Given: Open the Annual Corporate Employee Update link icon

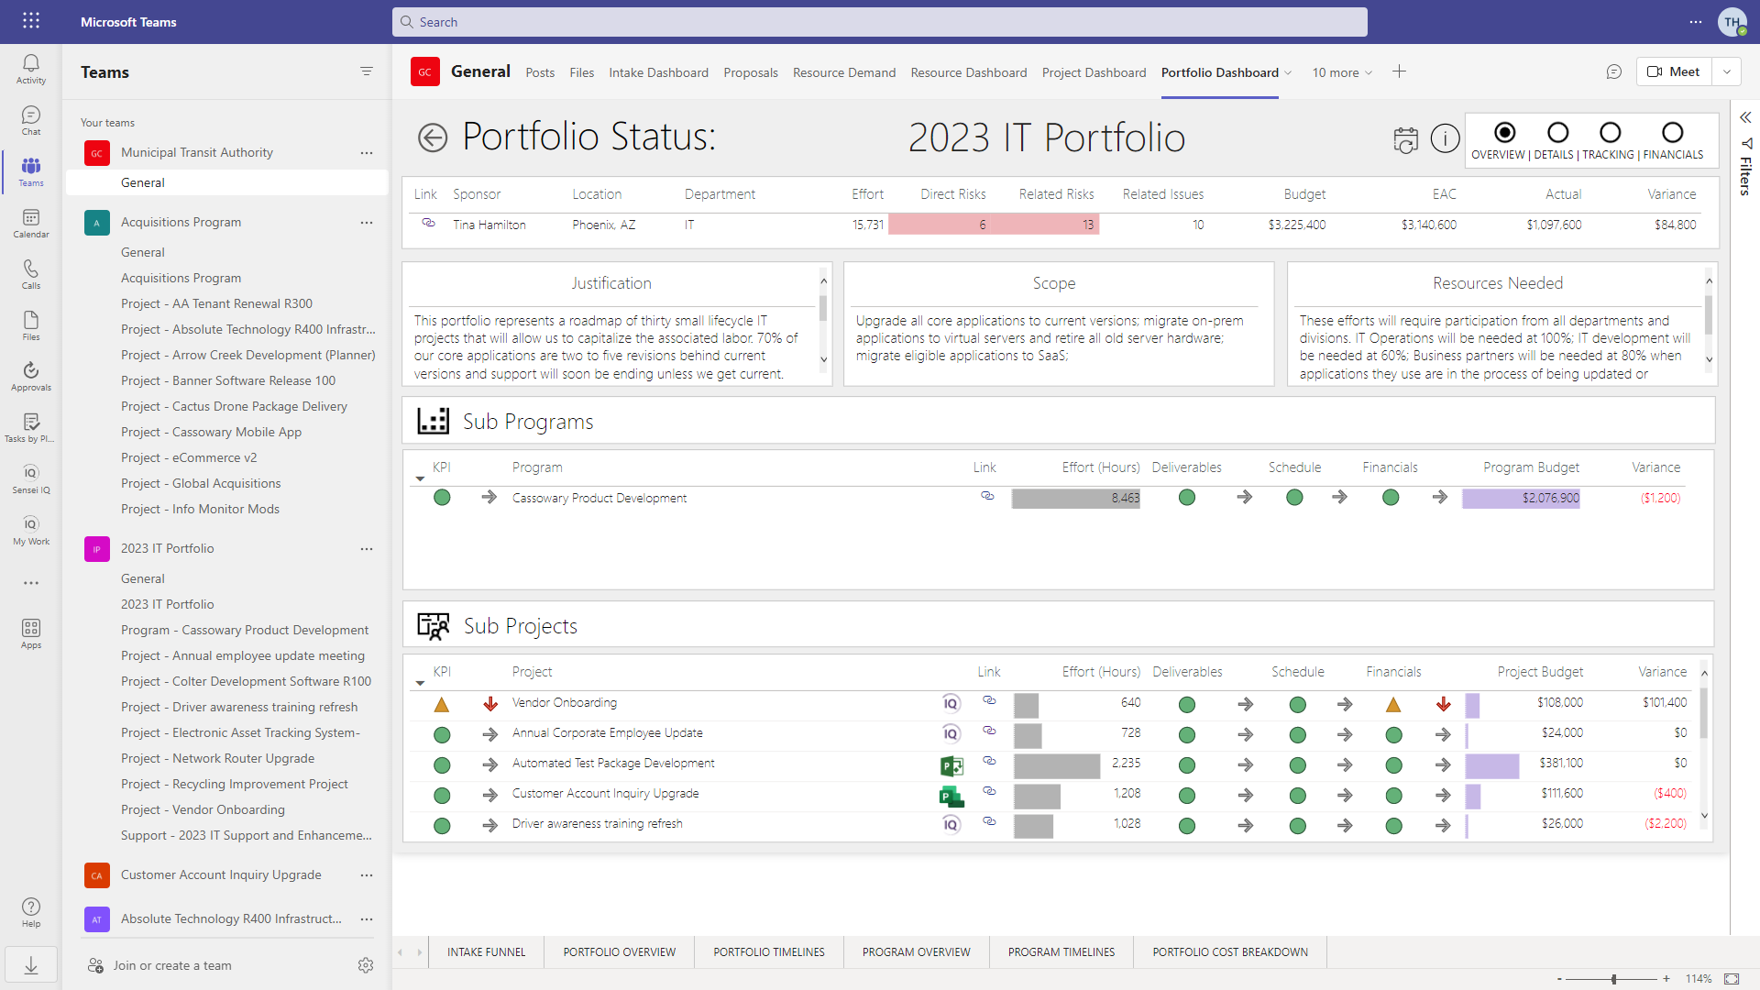Looking at the screenshot, I should (x=989, y=731).
